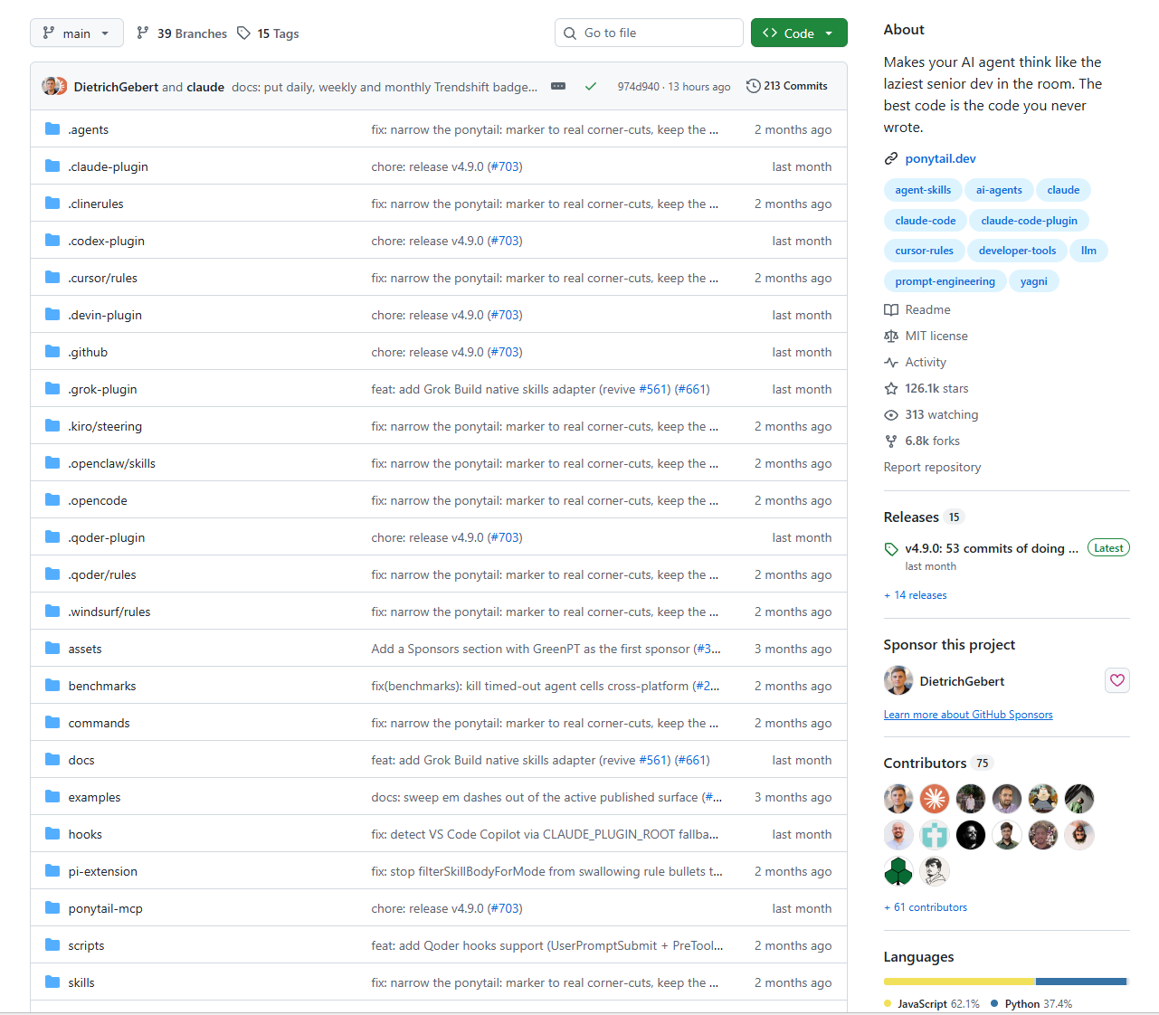Screen dimensions: 1159x1015
Task: Open the ponytail-mcp folder
Action: pyautogui.click(x=106, y=908)
